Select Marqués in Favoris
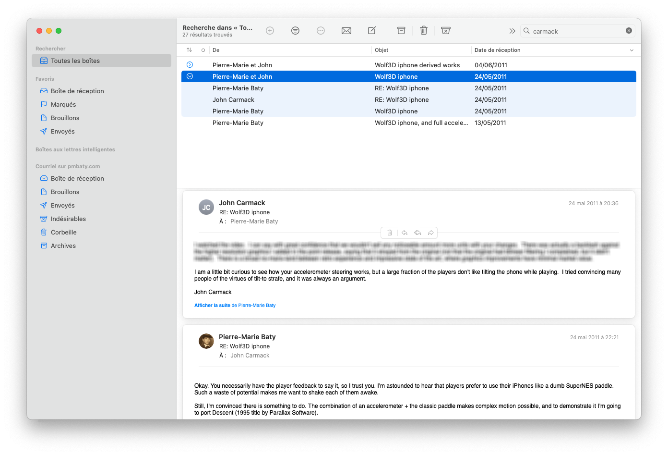668x455 pixels. tap(63, 104)
